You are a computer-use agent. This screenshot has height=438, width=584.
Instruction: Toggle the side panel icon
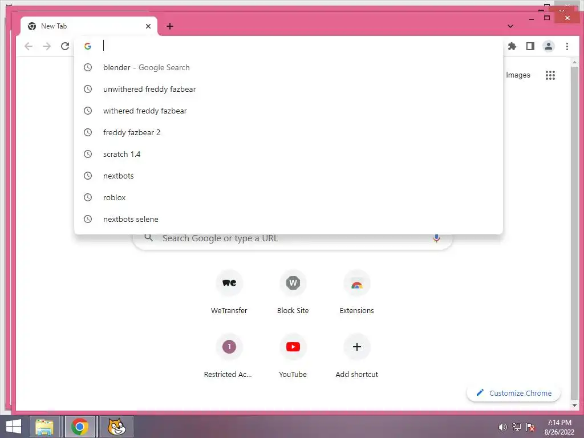(530, 46)
